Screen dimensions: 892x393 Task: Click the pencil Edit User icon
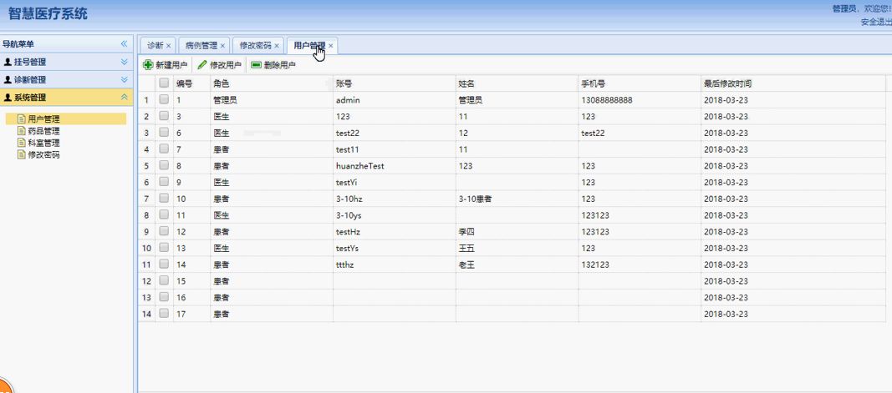202,65
